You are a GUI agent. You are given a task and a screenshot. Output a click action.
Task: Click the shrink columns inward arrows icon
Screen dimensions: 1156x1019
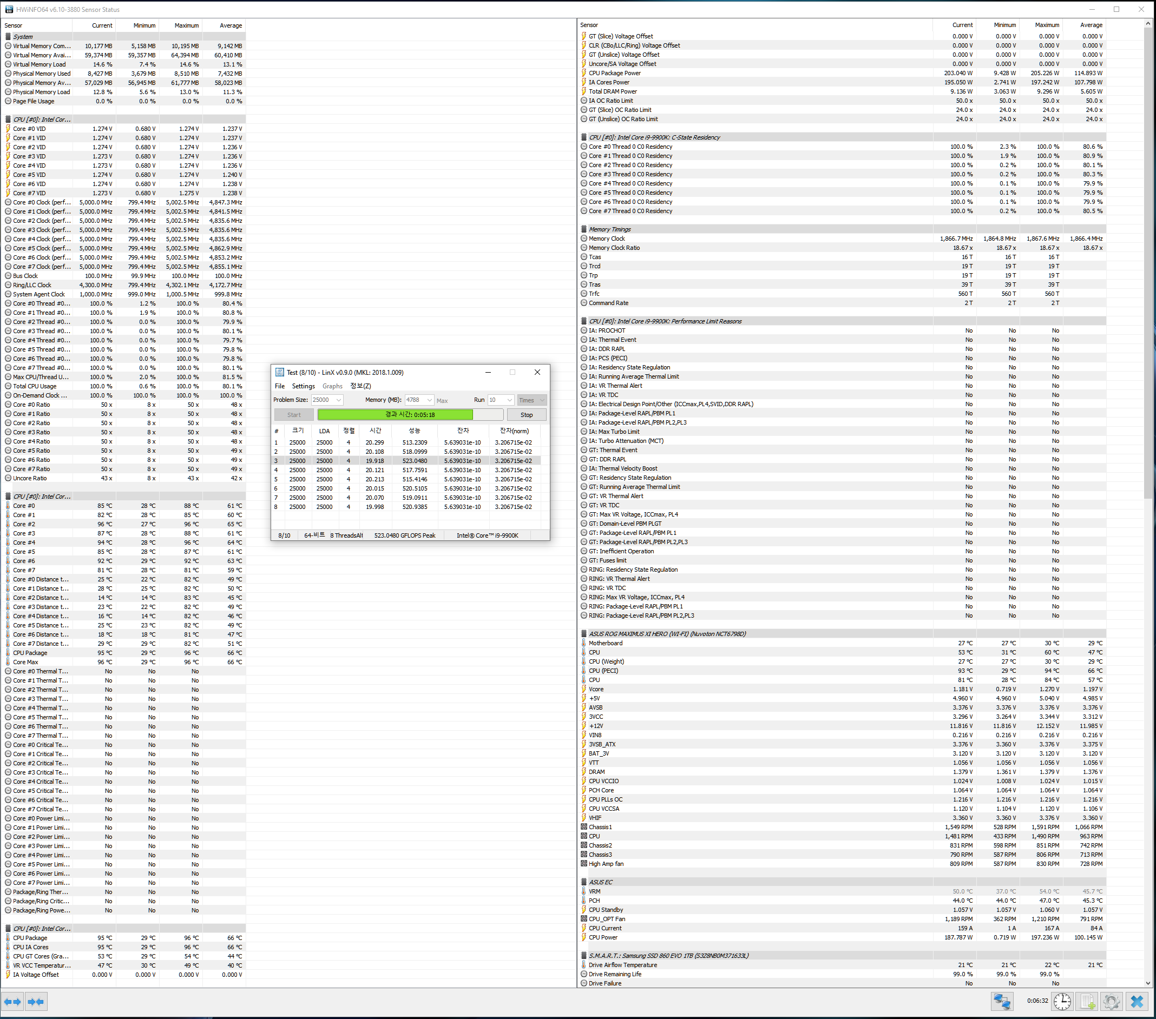36,1002
